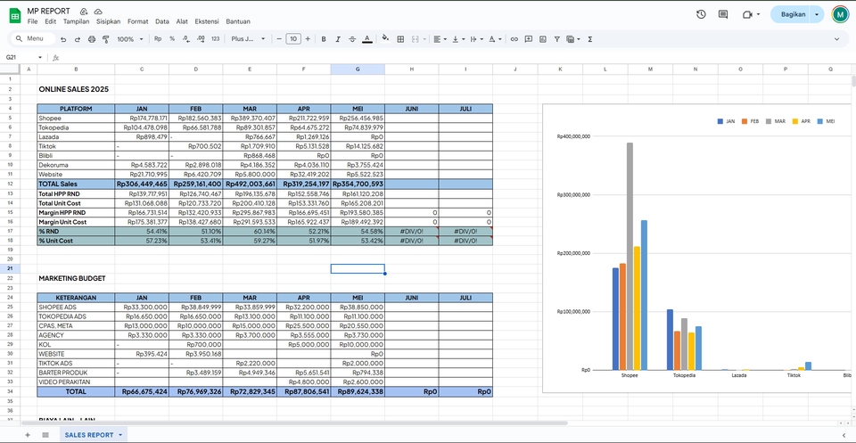This screenshot has height=443, width=856.
Task: Click the Menu search box
Action: pyautogui.click(x=33, y=38)
